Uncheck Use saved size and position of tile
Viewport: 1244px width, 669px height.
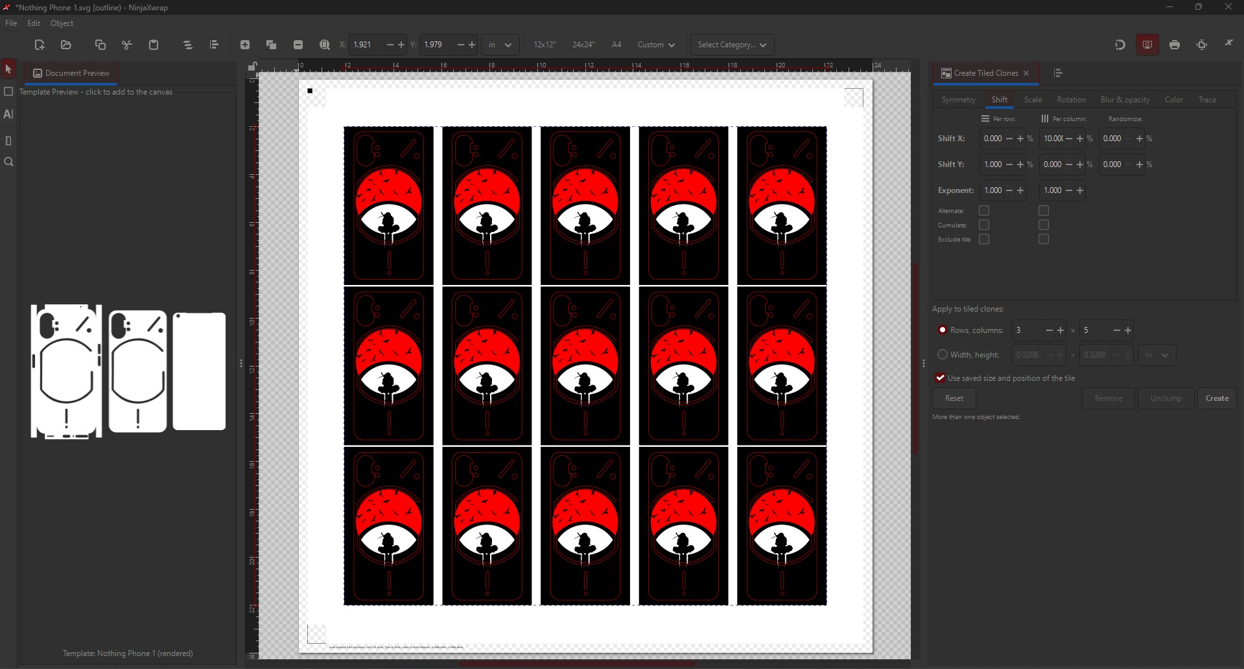point(940,378)
